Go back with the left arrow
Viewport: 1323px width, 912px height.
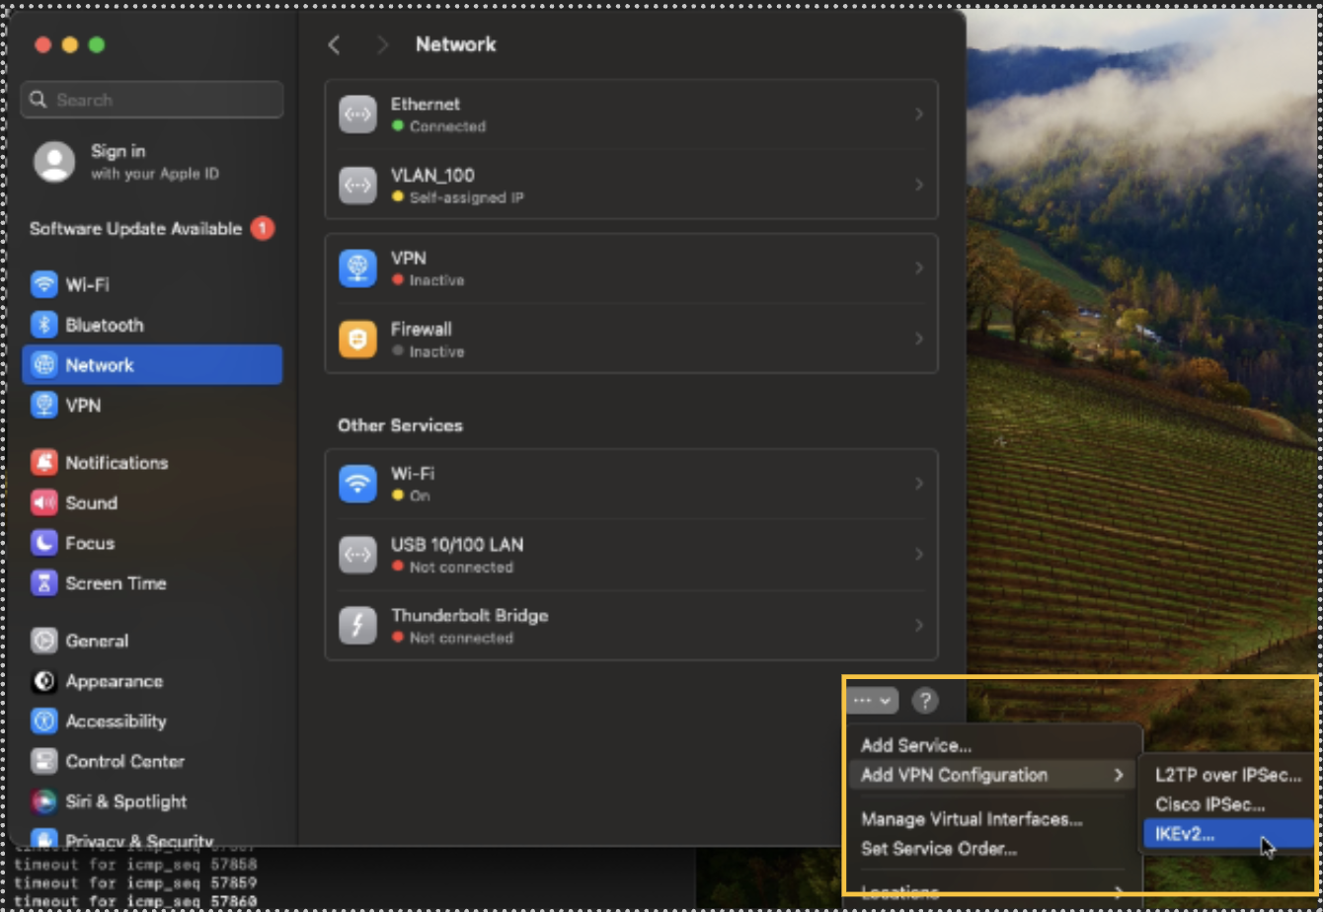pos(334,44)
